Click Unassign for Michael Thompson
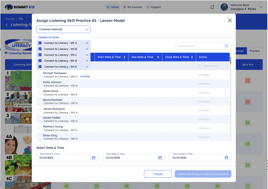 tap(204, 75)
